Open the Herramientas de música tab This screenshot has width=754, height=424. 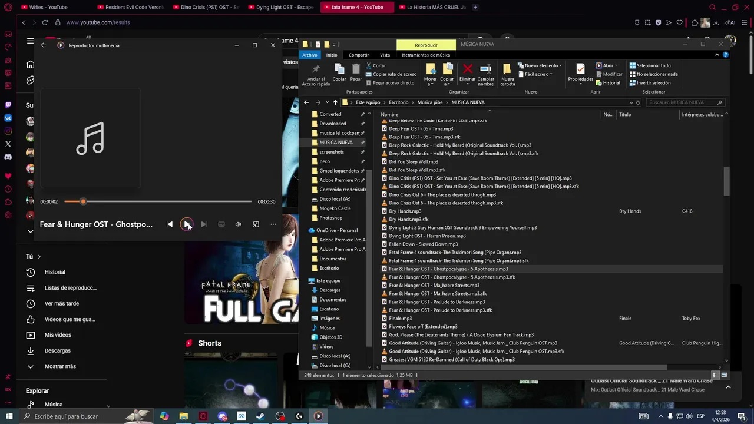[426, 55]
